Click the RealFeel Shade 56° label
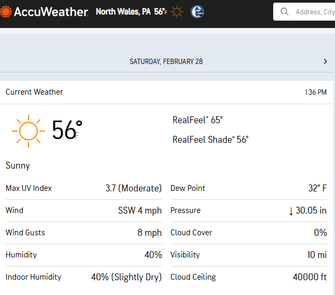Viewport: 335px width, 295px height. click(210, 140)
